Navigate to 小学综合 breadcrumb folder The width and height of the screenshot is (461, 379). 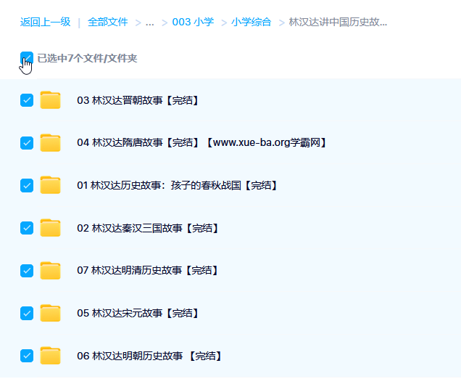252,22
